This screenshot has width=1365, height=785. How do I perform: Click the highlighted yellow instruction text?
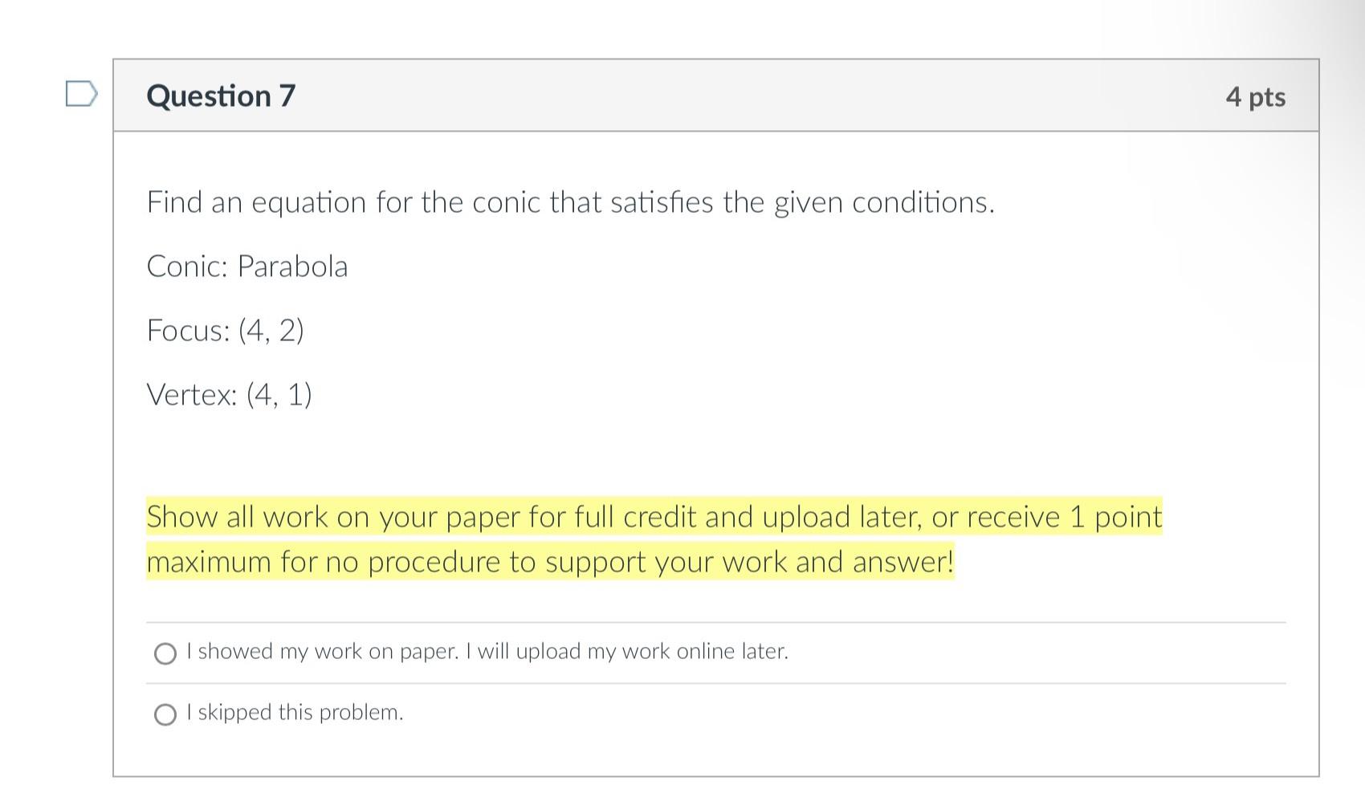click(x=654, y=539)
